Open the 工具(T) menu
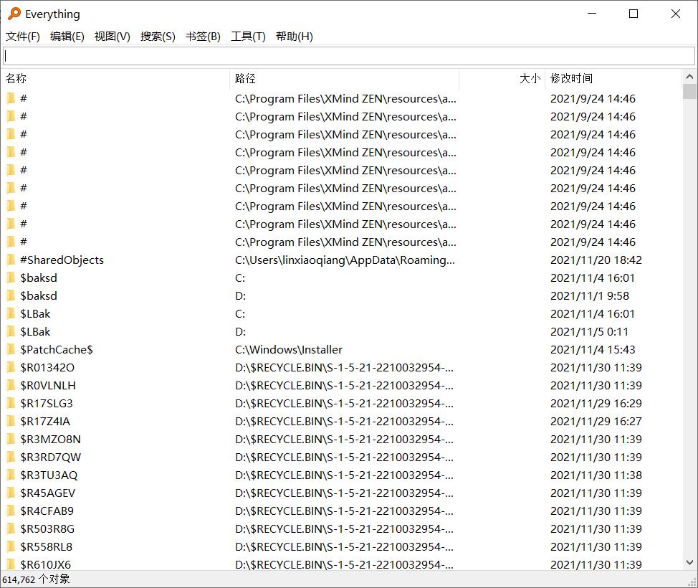Screen dimensions: 698x588 [248, 36]
